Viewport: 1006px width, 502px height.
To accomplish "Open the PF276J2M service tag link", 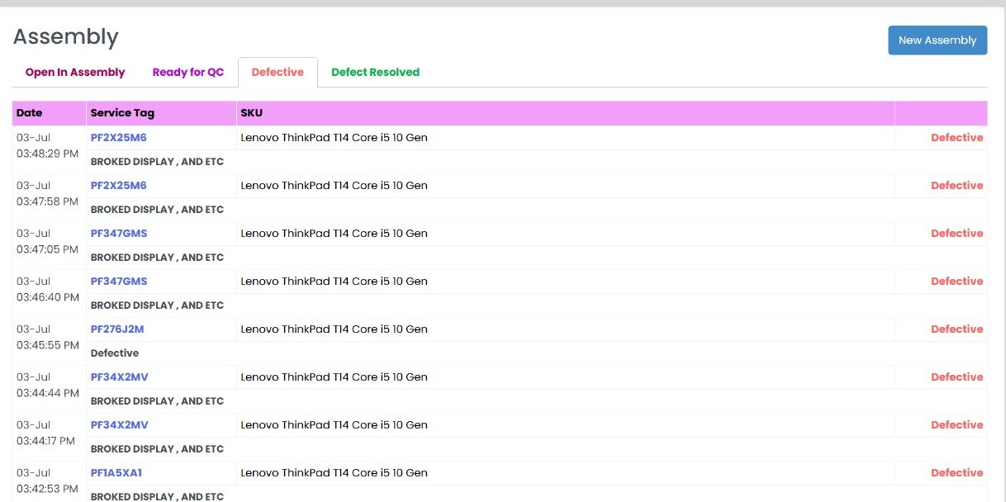I will 116,329.
